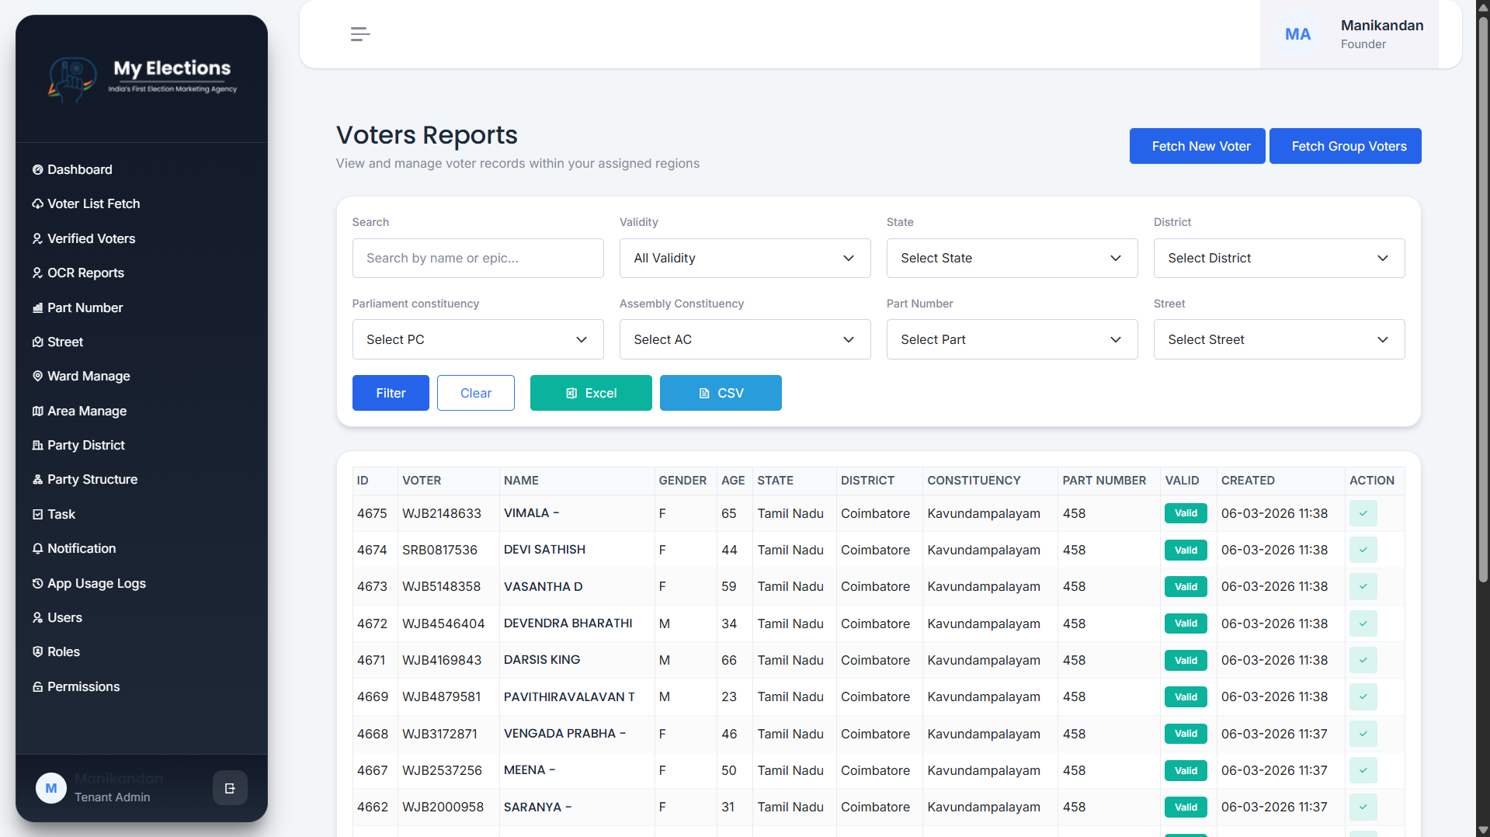Open the Permissions lock icon
The width and height of the screenshot is (1490, 837).
[37, 686]
